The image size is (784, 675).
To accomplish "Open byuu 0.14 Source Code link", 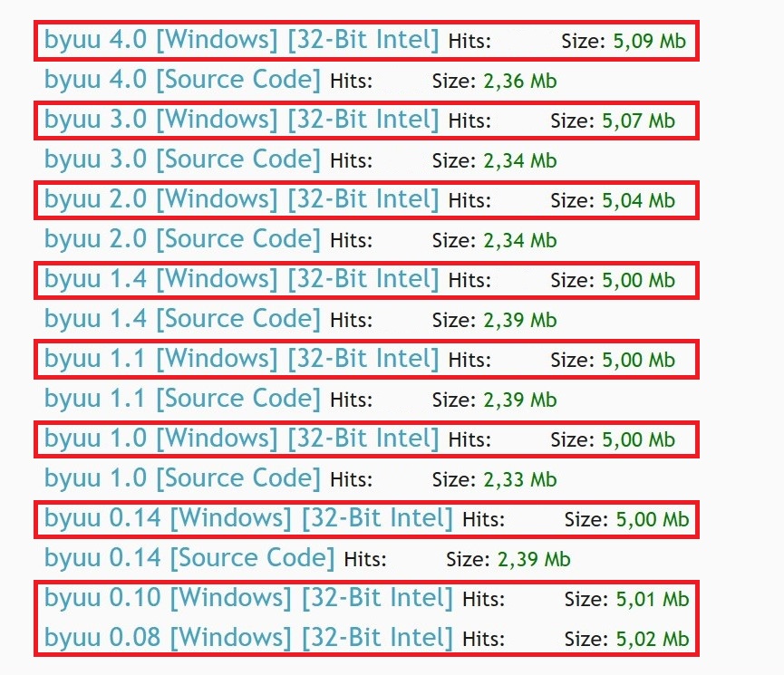I will tap(189, 558).
